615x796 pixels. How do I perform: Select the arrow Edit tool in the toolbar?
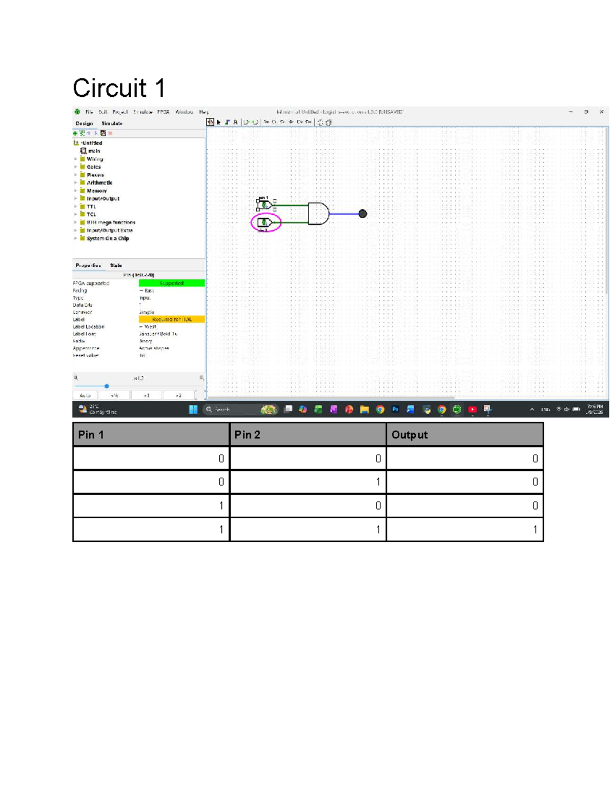click(219, 122)
